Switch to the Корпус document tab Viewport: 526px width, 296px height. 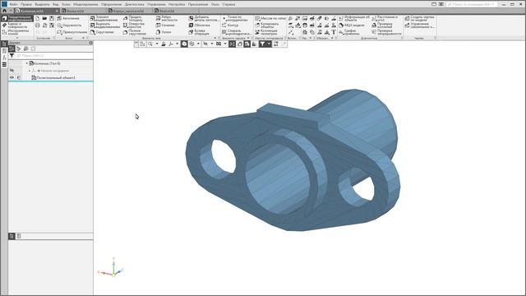(128, 11)
